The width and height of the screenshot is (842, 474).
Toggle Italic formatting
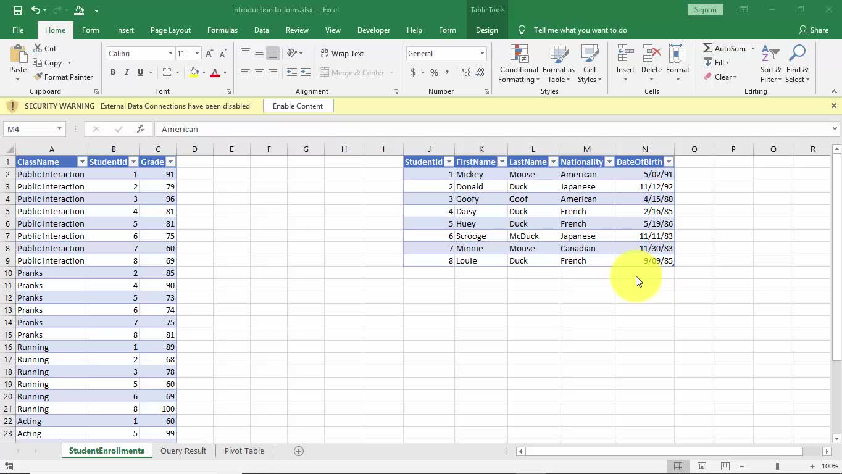pos(127,73)
